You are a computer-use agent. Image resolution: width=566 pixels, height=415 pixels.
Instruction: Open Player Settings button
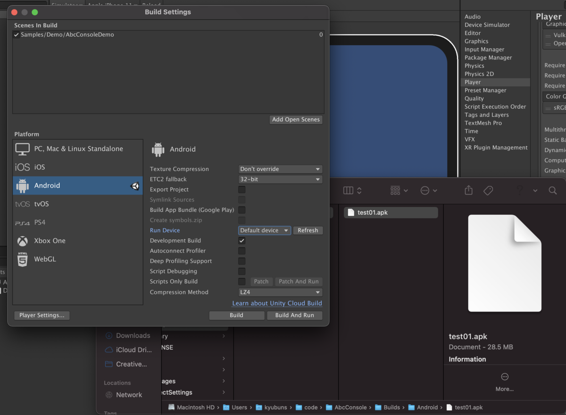click(x=42, y=316)
